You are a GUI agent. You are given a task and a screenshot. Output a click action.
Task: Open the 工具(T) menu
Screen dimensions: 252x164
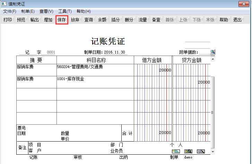pyautogui.click(x=65, y=11)
